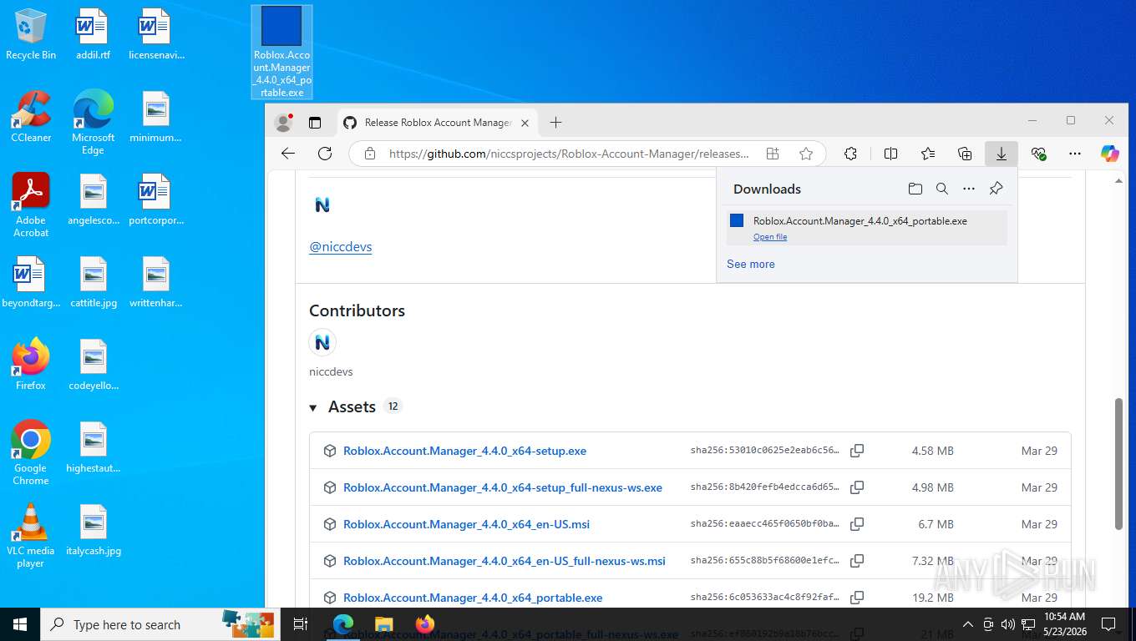The image size is (1136, 641).
Task: Open the writtenhar image file on desktop
Action: (x=156, y=282)
